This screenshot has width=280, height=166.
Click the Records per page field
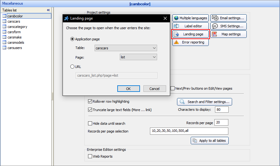221,122
